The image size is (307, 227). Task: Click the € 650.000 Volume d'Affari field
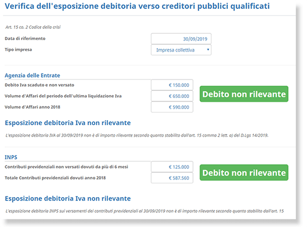point(172,96)
